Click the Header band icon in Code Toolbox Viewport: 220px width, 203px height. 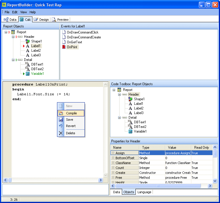(125, 94)
